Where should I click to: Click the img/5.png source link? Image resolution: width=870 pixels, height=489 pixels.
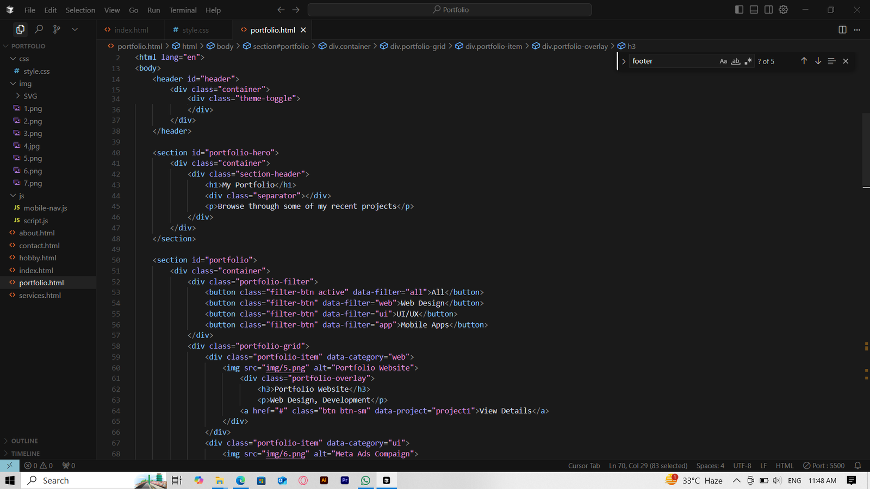285,368
